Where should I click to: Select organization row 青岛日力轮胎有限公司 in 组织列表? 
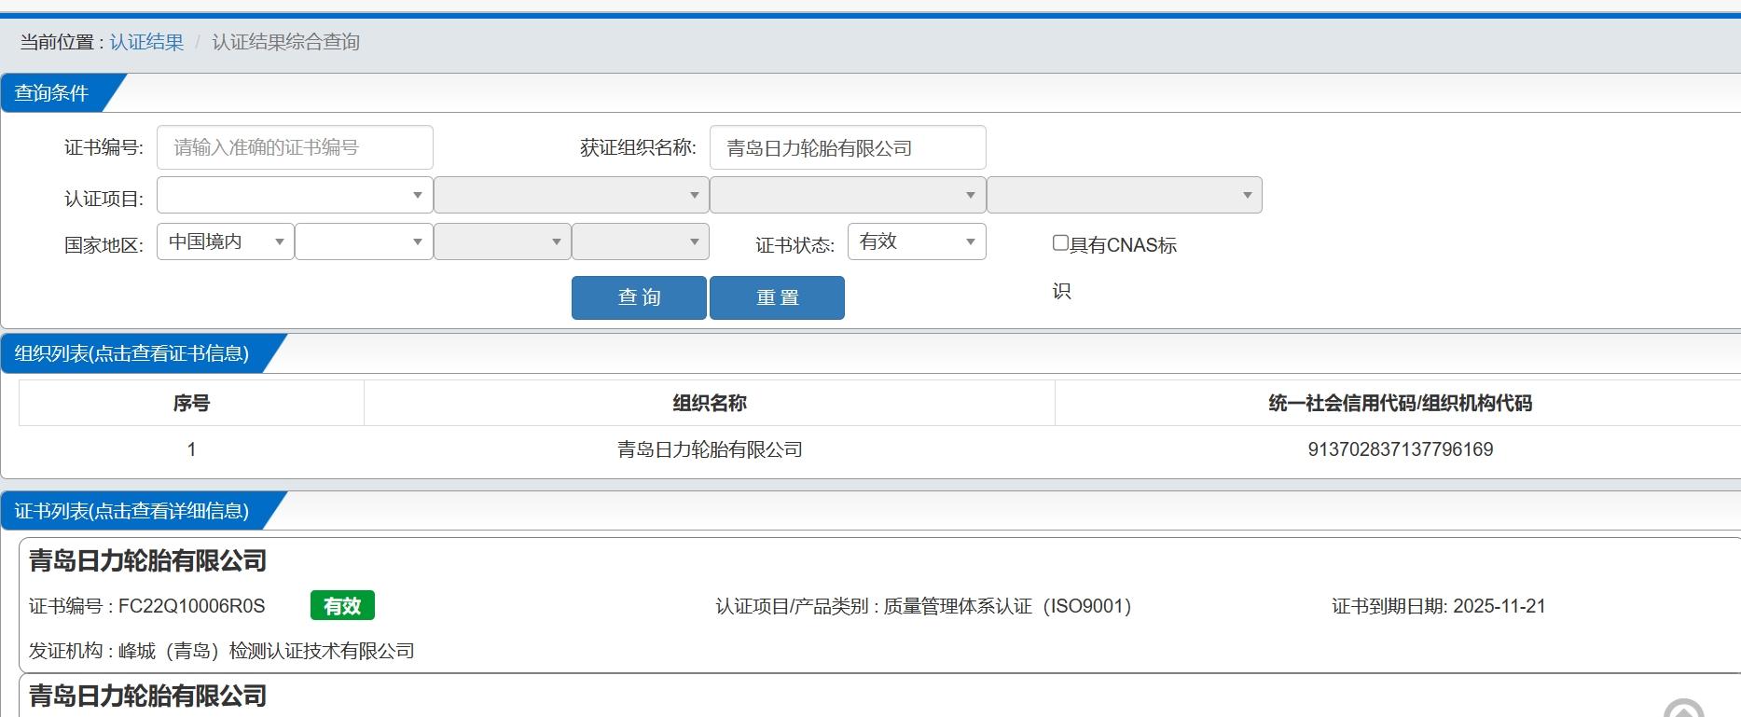click(x=710, y=449)
